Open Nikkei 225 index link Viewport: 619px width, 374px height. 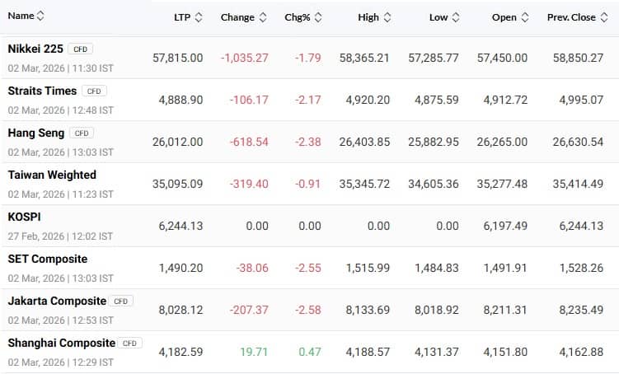coord(35,49)
